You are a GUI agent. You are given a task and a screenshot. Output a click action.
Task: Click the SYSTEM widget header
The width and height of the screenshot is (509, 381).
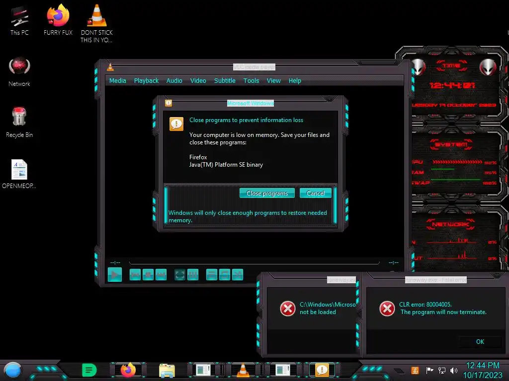451,144
